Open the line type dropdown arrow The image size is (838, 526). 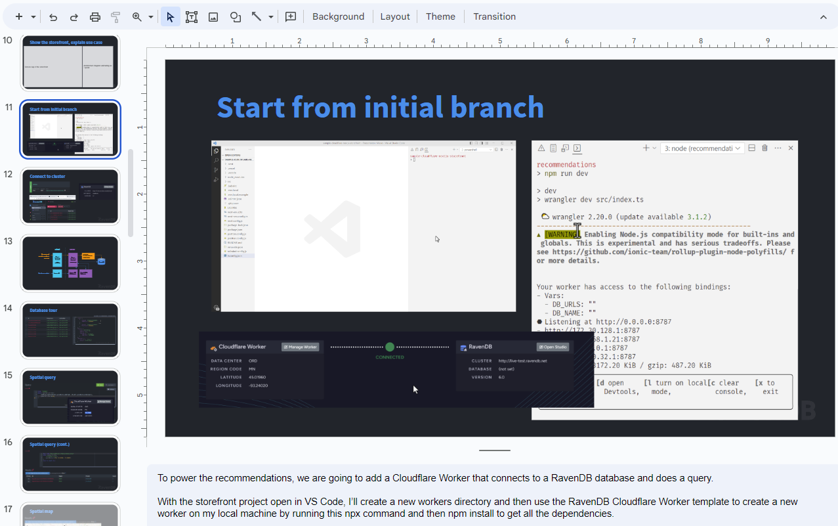pos(271,16)
